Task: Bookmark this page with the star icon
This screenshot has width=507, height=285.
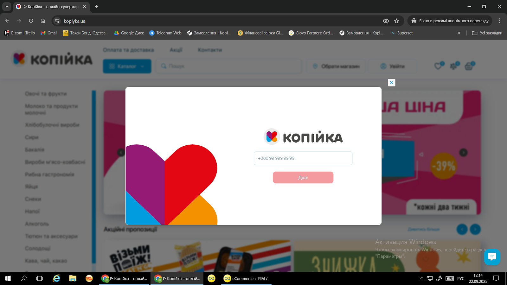Action: [396, 21]
